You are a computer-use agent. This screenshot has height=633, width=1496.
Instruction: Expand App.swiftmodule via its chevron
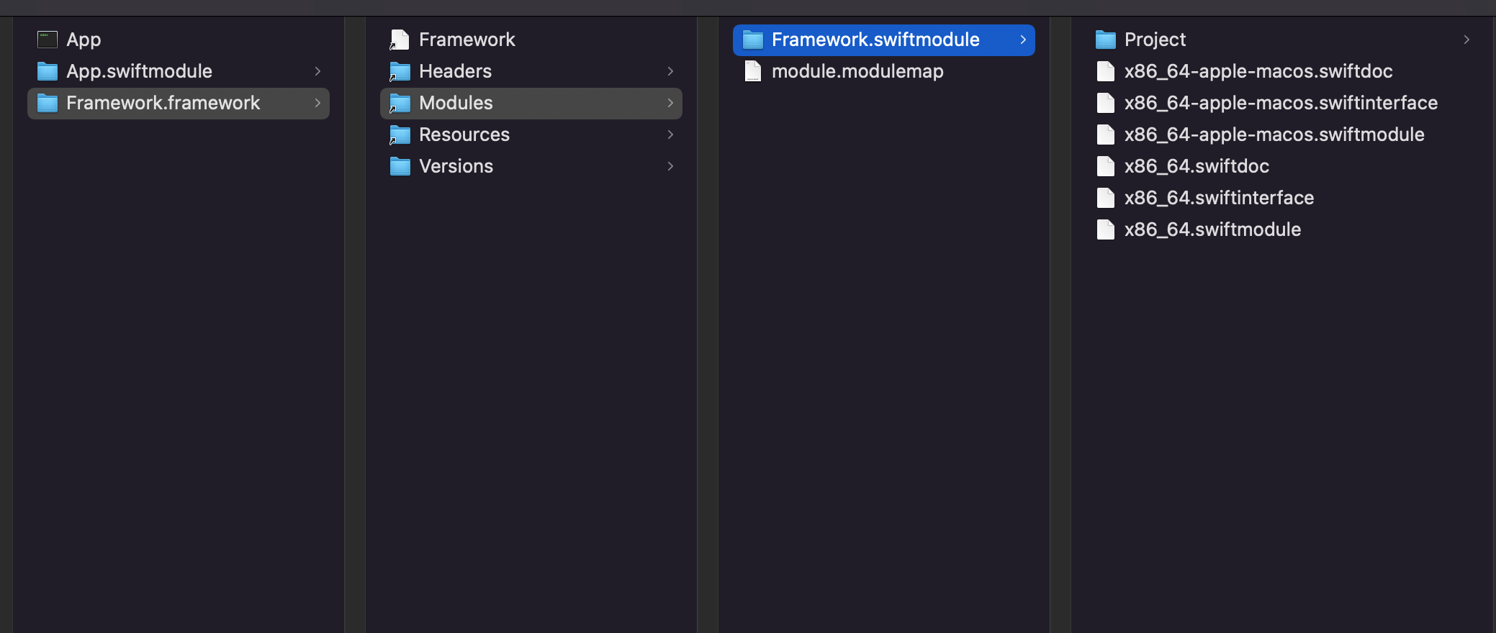coord(317,71)
